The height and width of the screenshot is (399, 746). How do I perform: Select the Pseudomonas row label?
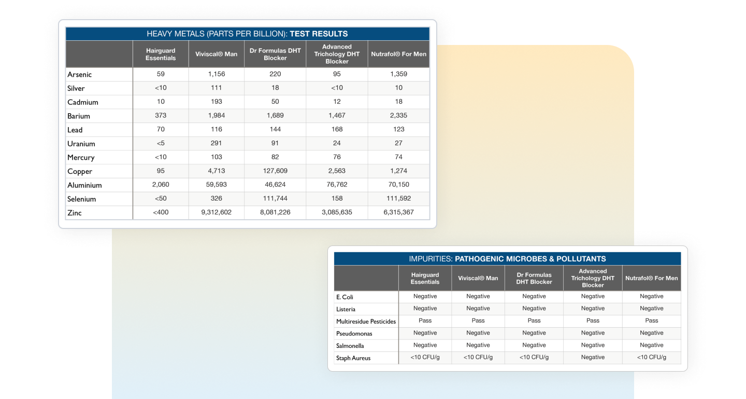click(354, 333)
